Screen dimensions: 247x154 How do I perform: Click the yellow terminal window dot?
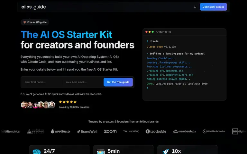[150, 32]
